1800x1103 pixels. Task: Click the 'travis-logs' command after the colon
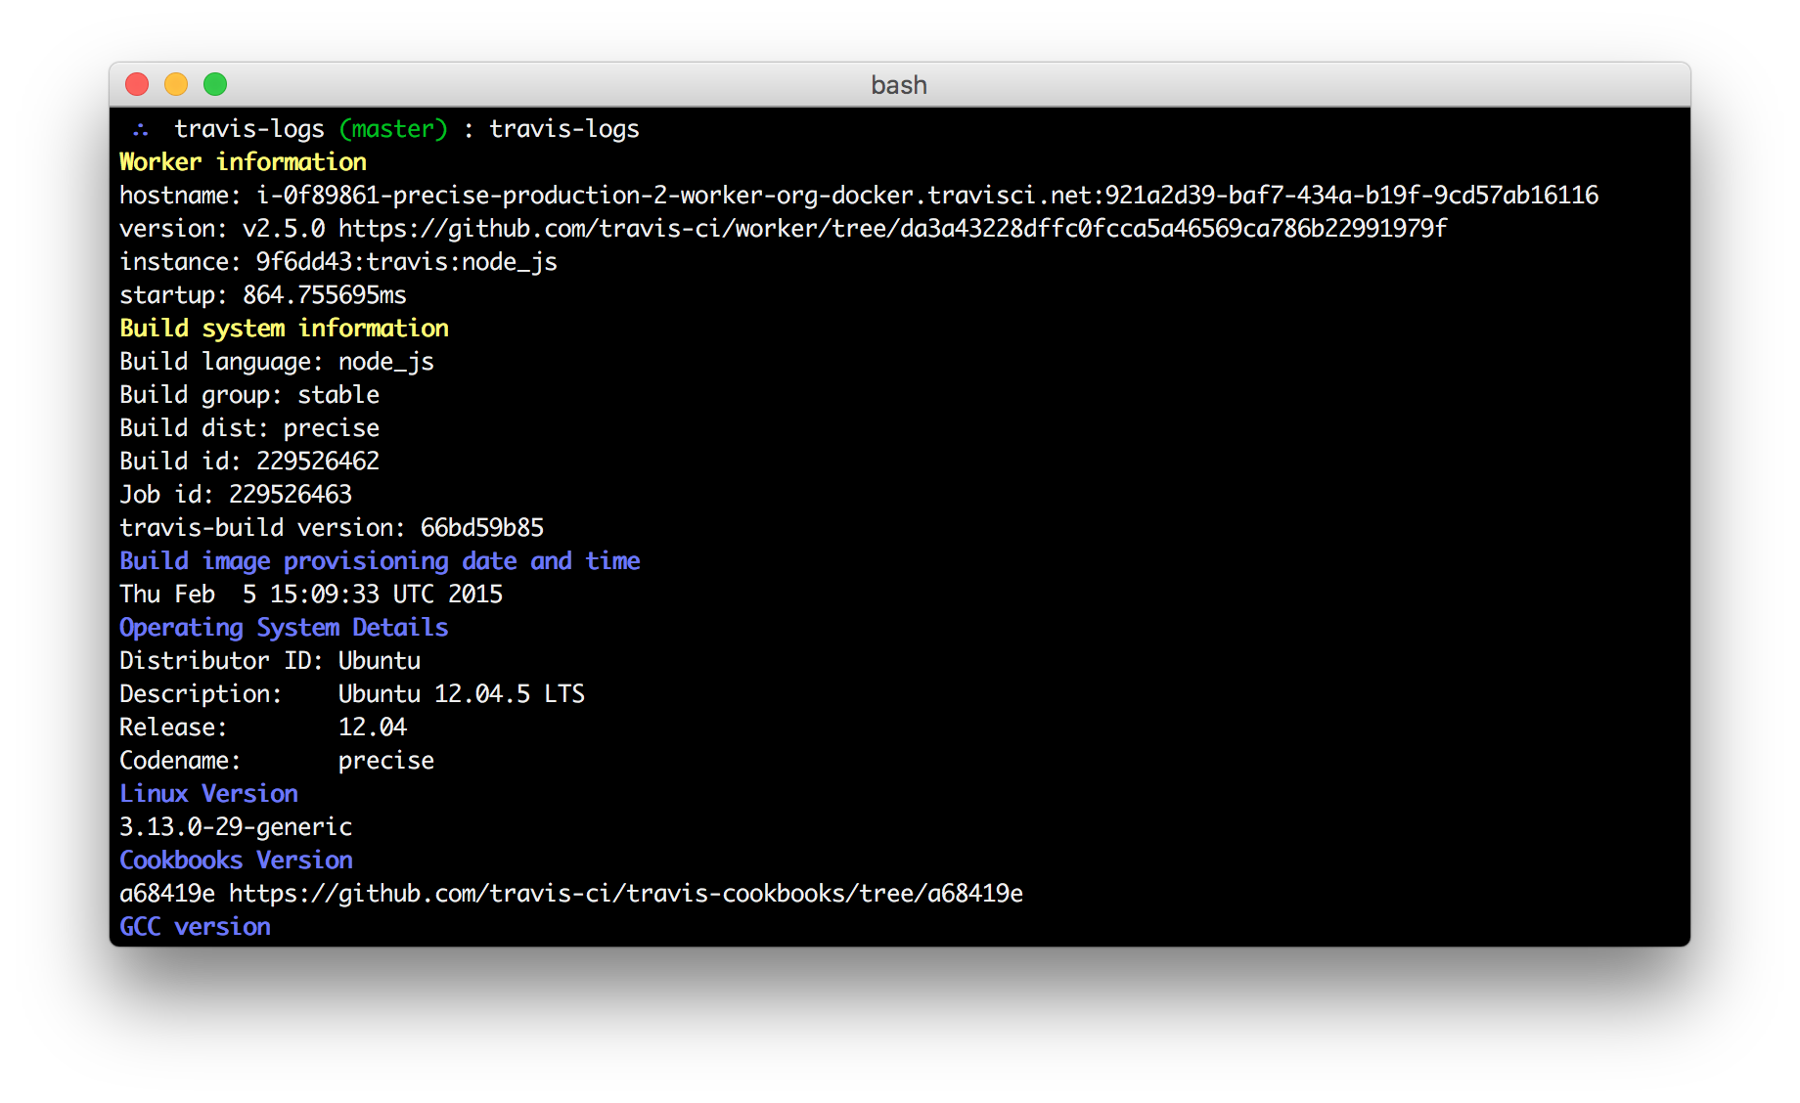click(564, 129)
